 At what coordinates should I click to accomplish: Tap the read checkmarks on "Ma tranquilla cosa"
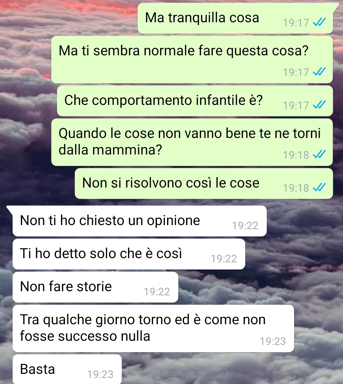pyautogui.click(x=319, y=22)
